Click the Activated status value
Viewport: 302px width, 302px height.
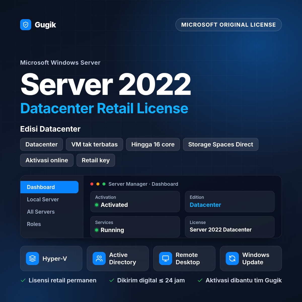click(114, 205)
